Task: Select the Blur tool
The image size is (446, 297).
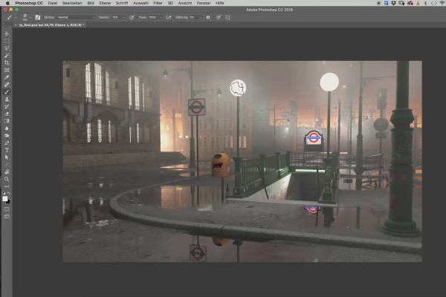Action: (7, 128)
